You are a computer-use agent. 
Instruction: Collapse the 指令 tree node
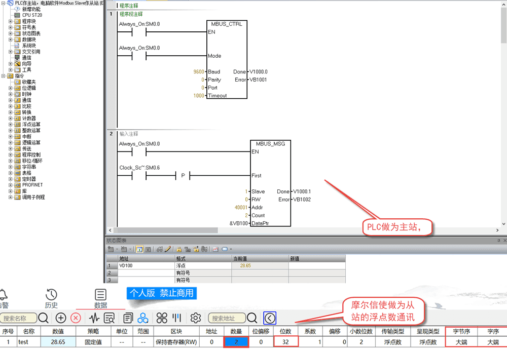4,76
